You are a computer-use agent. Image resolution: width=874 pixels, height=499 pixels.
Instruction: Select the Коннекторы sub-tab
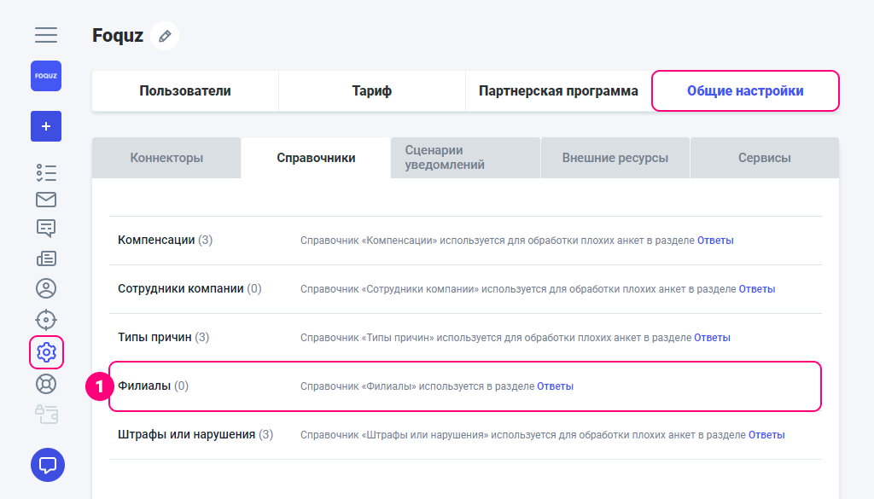[x=166, y=158]
